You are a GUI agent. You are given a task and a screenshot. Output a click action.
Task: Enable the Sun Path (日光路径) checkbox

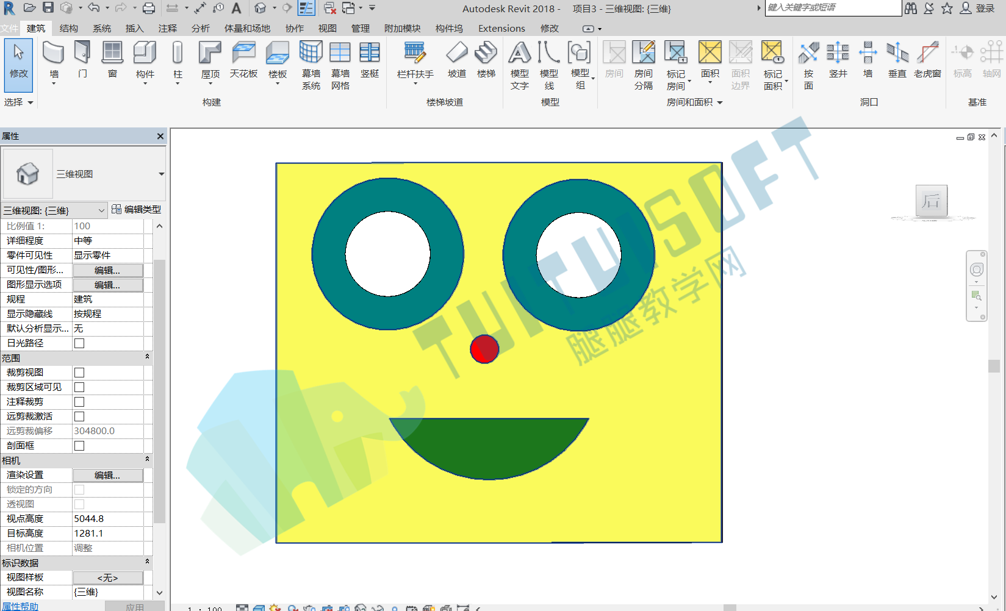pyautogui.click(x=79, y=343)
